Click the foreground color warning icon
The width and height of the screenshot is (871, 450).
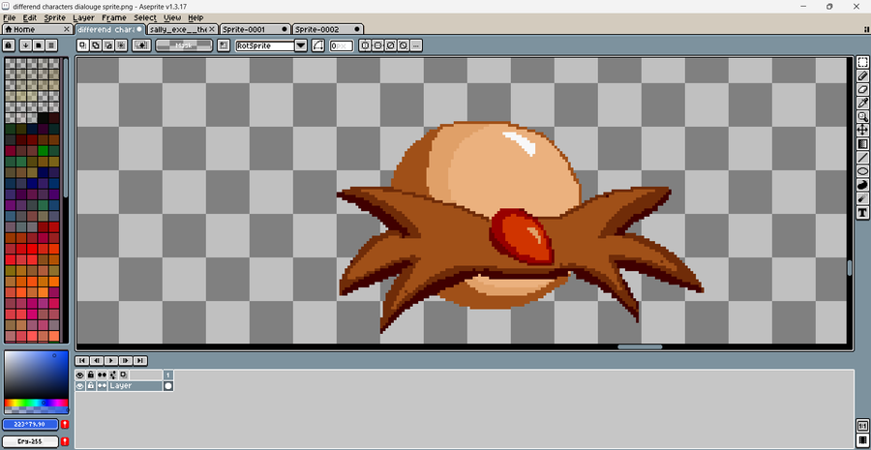(x=65, y=425)
